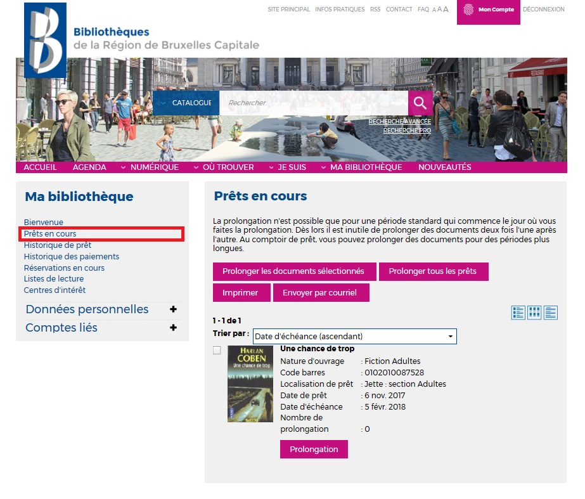Screen dimensions: 585x499
Task: Open the Trier par sort dropdown
Action: [354, 336]
